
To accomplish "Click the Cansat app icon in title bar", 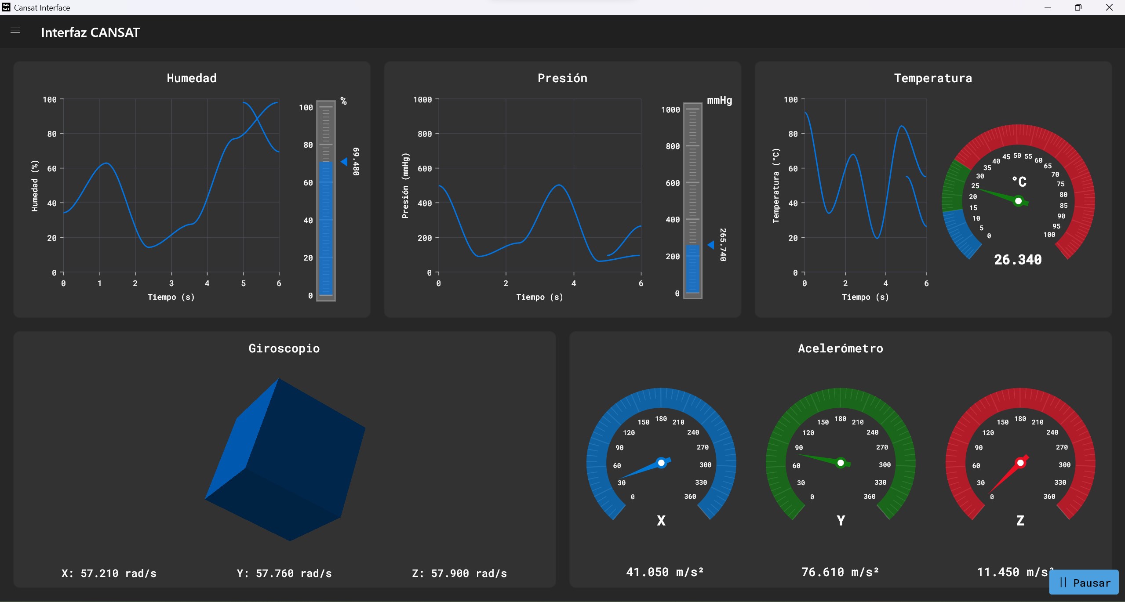I will [6, 7].
